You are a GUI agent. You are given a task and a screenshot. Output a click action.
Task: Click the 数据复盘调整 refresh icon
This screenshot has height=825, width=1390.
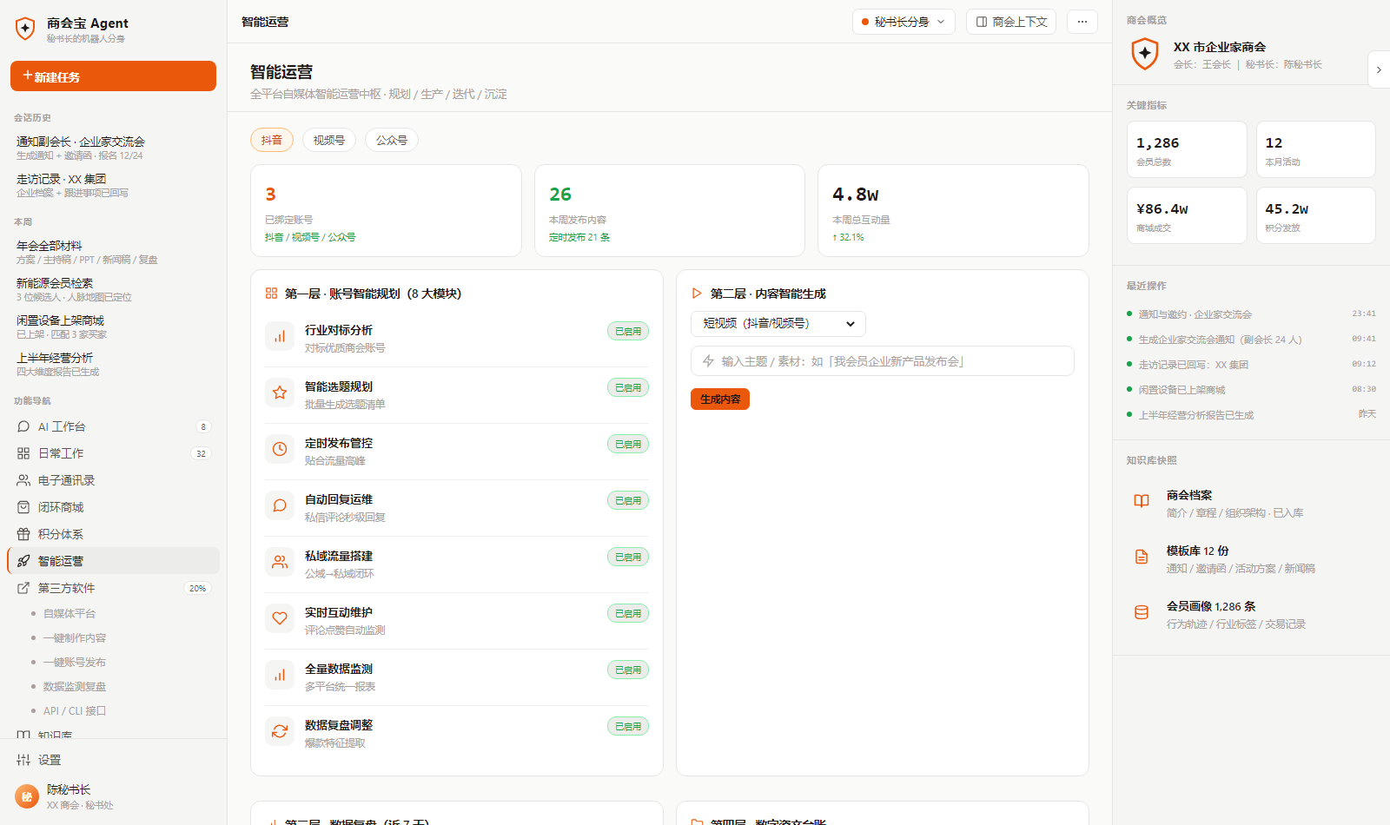tap(280, 731)
